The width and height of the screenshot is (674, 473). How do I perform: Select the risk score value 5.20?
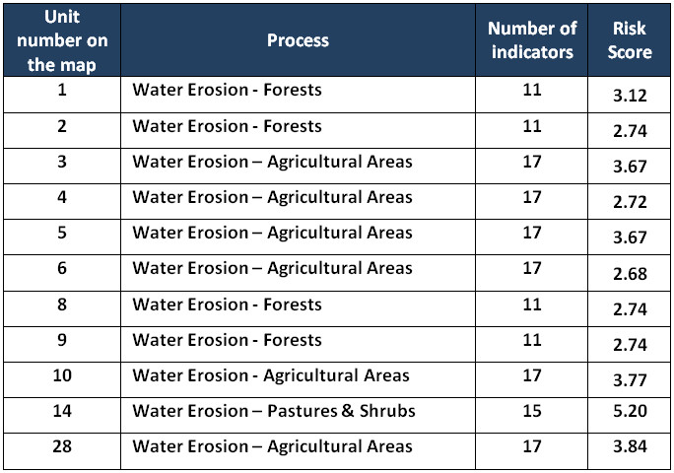630,415
